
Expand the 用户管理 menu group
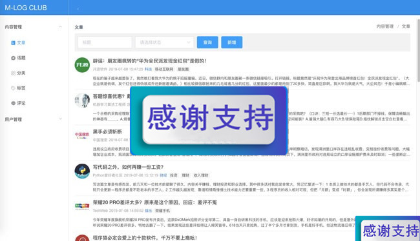click(x=60, y=119)
